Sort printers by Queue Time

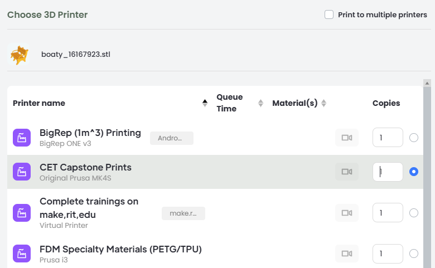click(x=260, y=103)
